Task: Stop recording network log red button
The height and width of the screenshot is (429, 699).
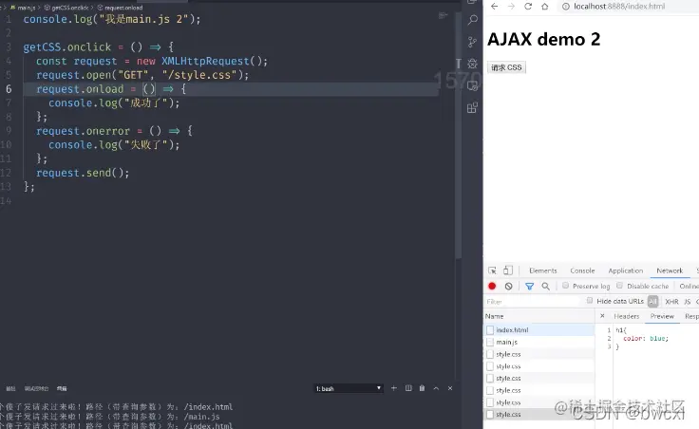Action: pyautogui.click(x=492, y=286)
